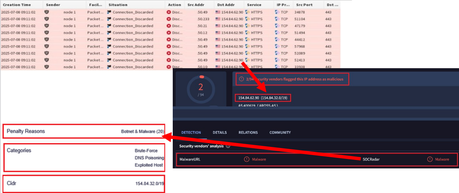The image size is (459, 193).
Task: Click the Malware alert icon next to MalwareURL
Action: [247, 159]
